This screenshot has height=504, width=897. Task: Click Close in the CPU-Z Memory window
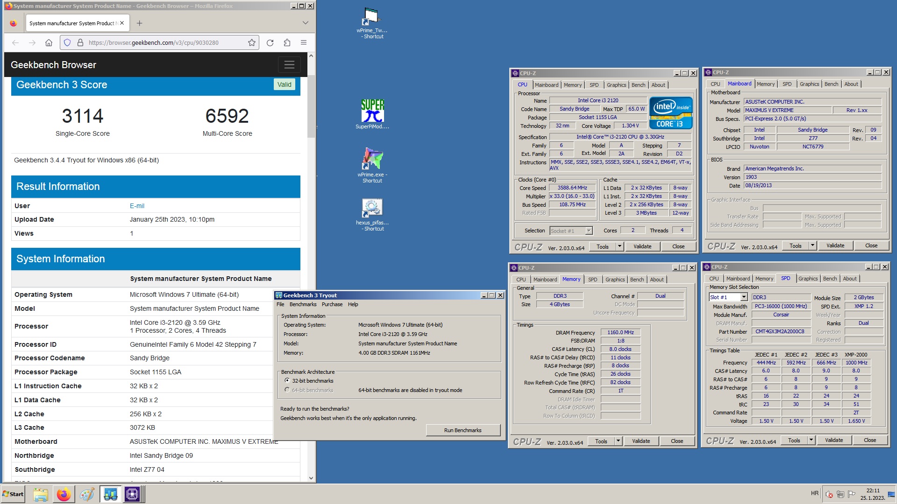click(677, 441)
